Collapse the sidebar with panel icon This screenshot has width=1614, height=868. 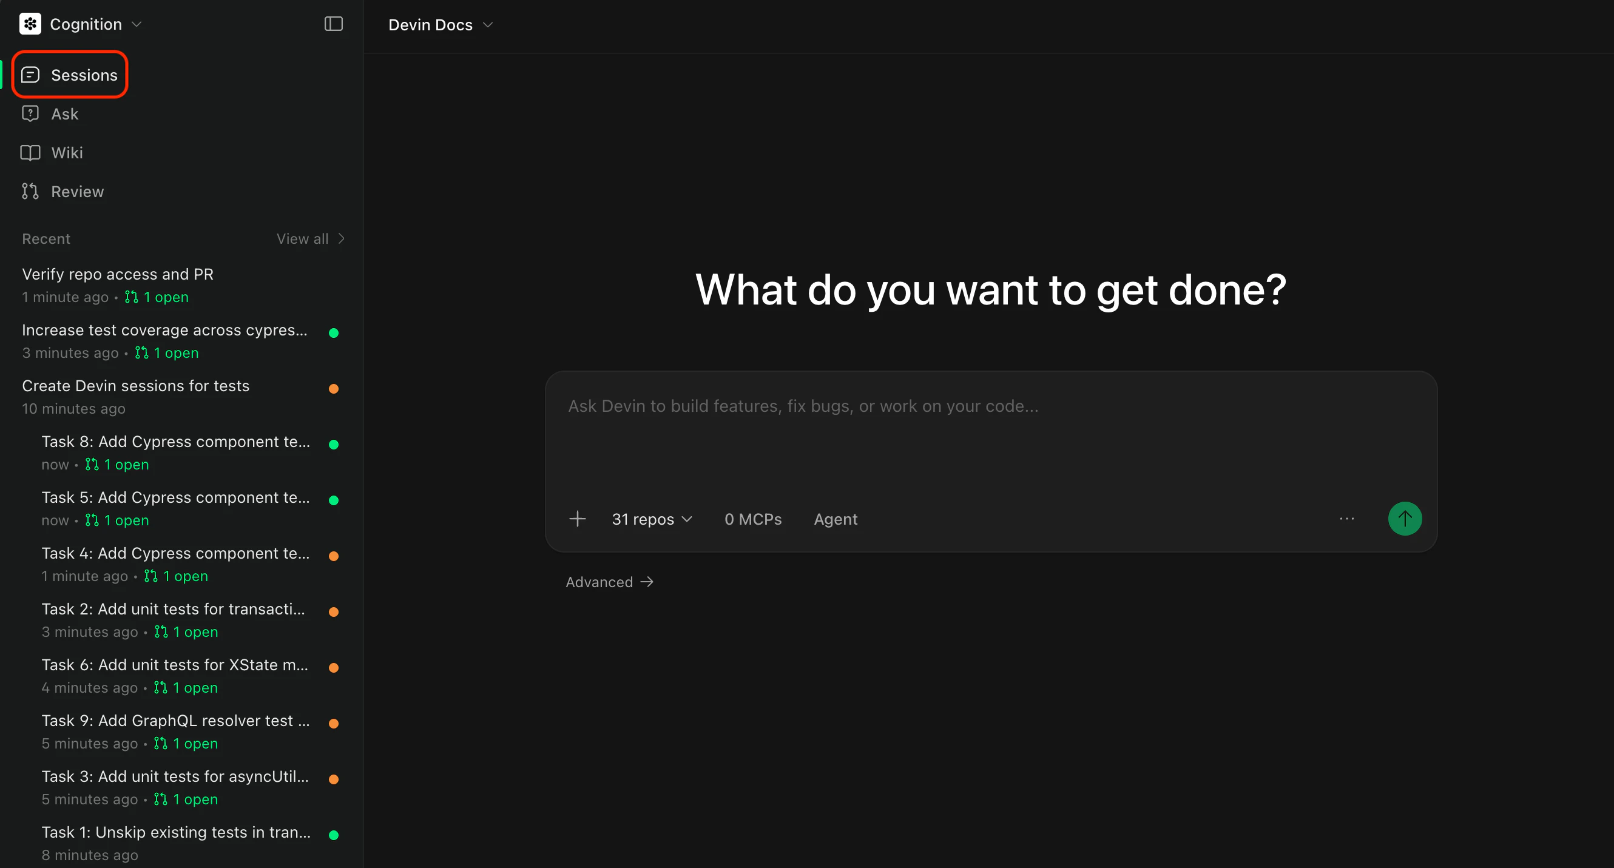(x=333, y=24)
